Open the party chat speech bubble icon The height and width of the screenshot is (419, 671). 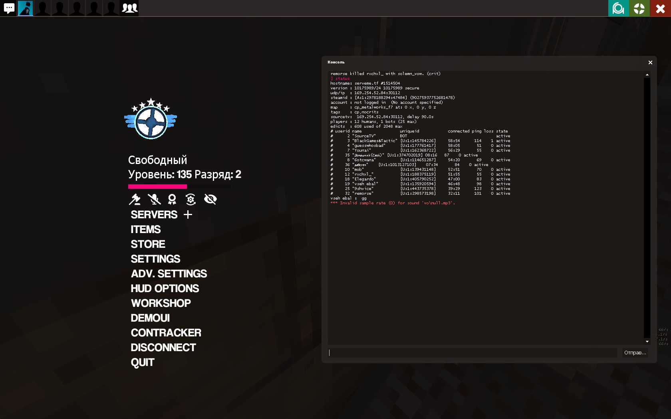tap(9, 8)
